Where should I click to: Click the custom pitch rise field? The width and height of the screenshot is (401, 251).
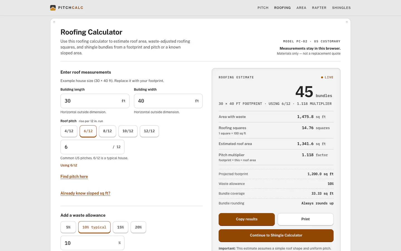(x=92, y=147)
